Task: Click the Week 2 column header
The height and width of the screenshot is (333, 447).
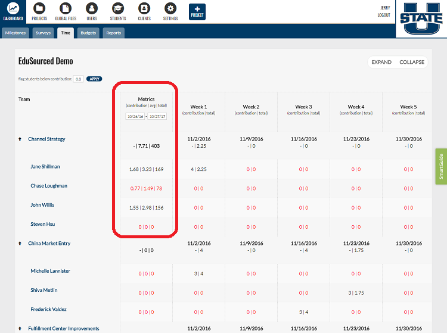Action: pyautogui.click(x=251, y=107)
